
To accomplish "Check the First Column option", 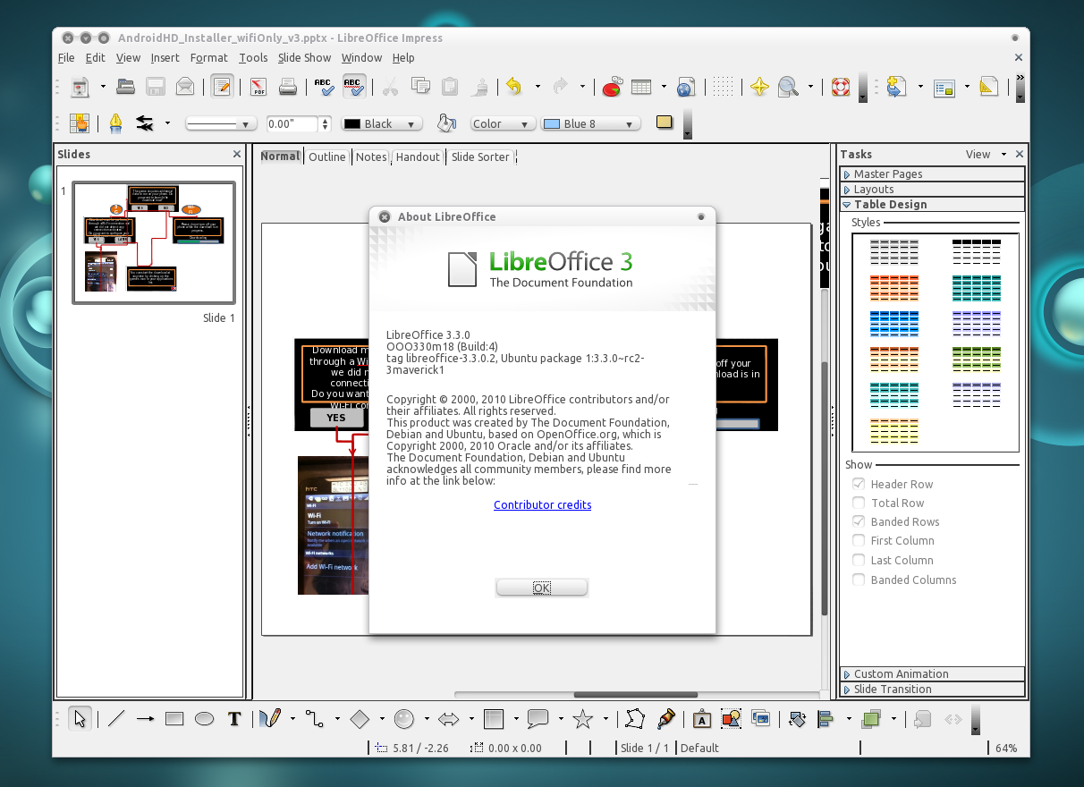I will tap(858, 540).
